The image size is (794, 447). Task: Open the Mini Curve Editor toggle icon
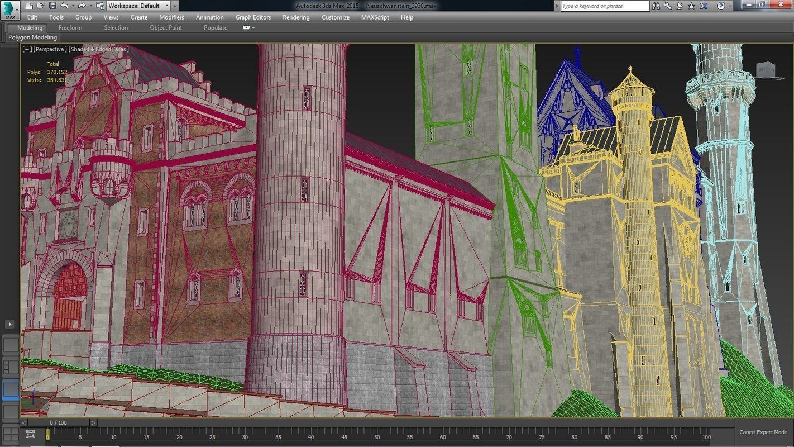(30, 434)
